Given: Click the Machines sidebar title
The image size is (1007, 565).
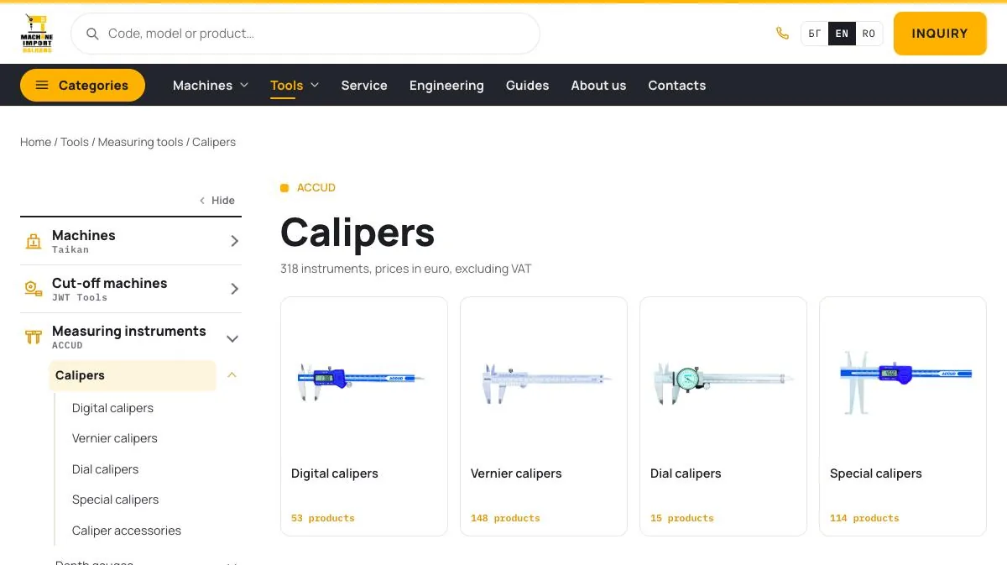Looking at the screenshot, I should coord(84,235).
